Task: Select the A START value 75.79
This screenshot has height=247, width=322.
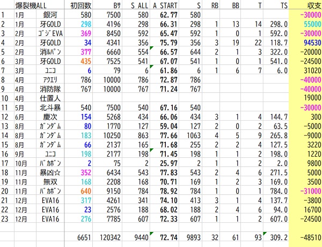Action: point(169,42)
